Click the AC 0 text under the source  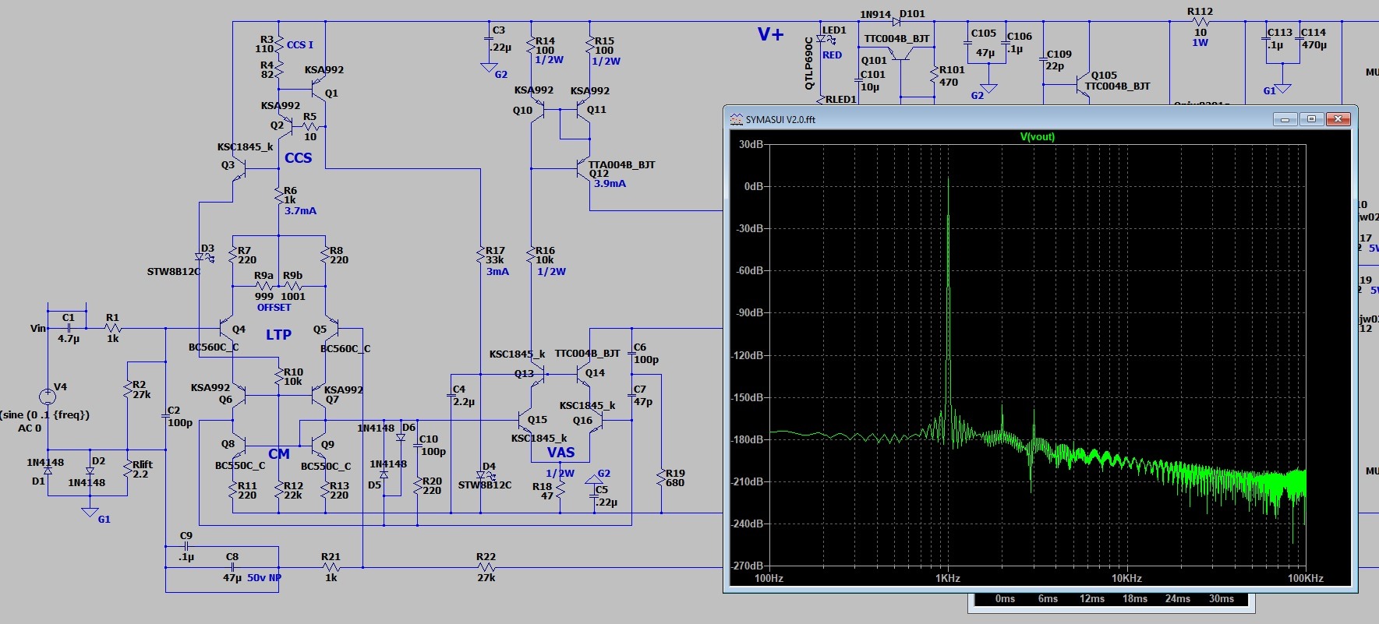30,428
